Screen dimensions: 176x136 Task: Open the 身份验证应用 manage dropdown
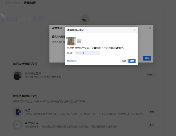pyautogui.click(x=151, y=75)
